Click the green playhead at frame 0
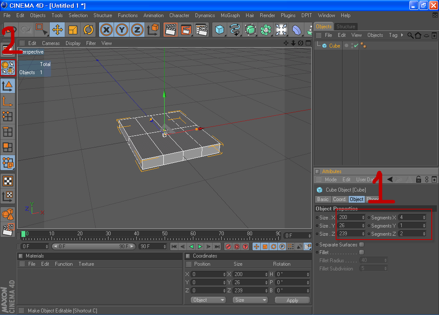439x315 pixels. (x=24, y=234)
